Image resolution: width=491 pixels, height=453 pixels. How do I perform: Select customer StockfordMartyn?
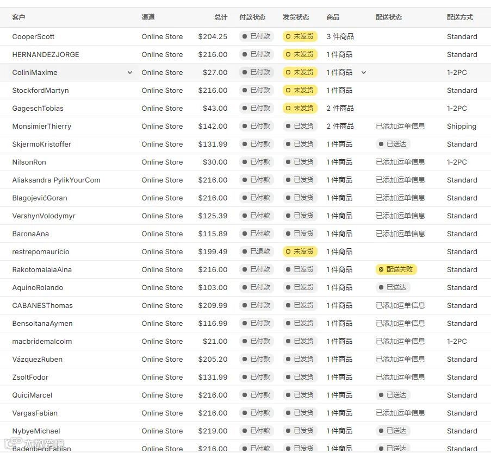[40, 90]
